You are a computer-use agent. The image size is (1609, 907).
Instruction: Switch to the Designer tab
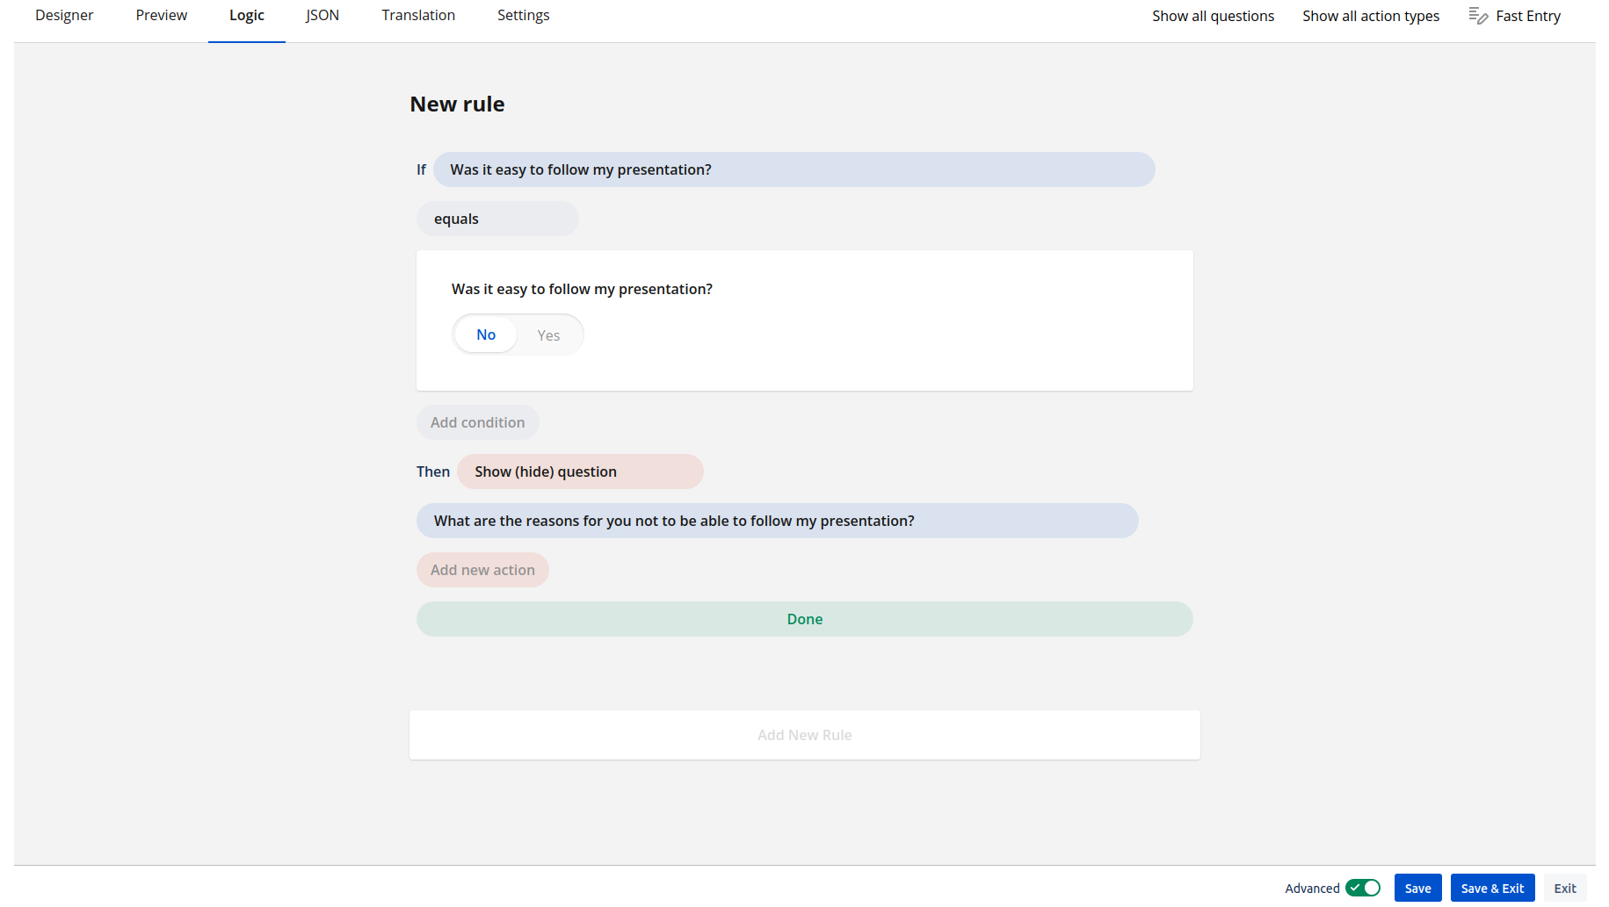(64, 16)
